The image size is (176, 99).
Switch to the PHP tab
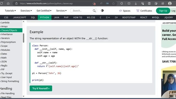point(66,17)
